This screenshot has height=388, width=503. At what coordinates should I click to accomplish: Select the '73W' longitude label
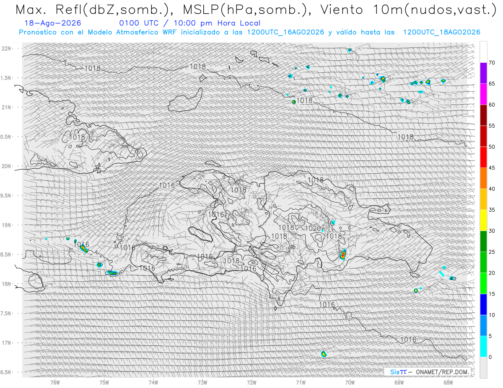tap(202, 382)
